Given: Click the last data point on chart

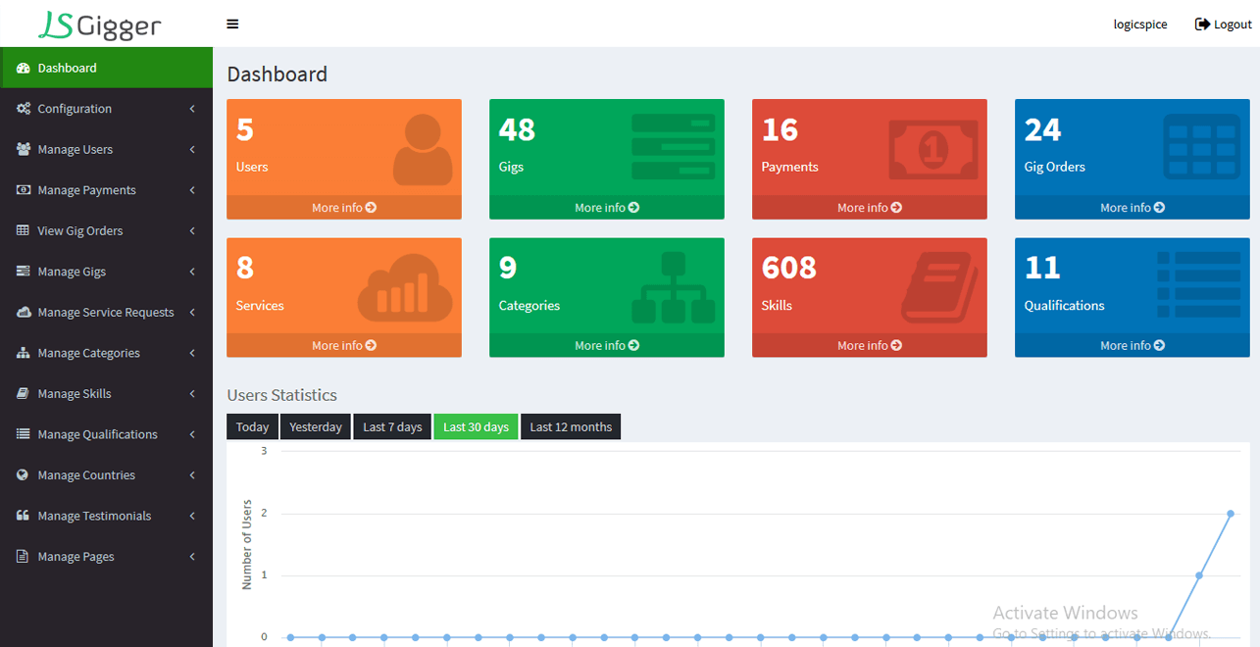Looking at the screenshot, I should [1230, 514].
